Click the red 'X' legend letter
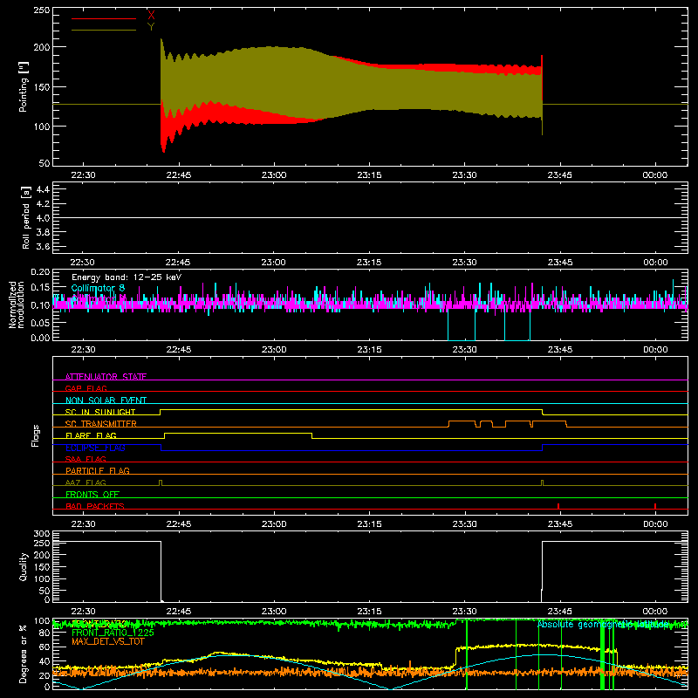The height and width of the screenshot is (698, 698). point(151,15)
